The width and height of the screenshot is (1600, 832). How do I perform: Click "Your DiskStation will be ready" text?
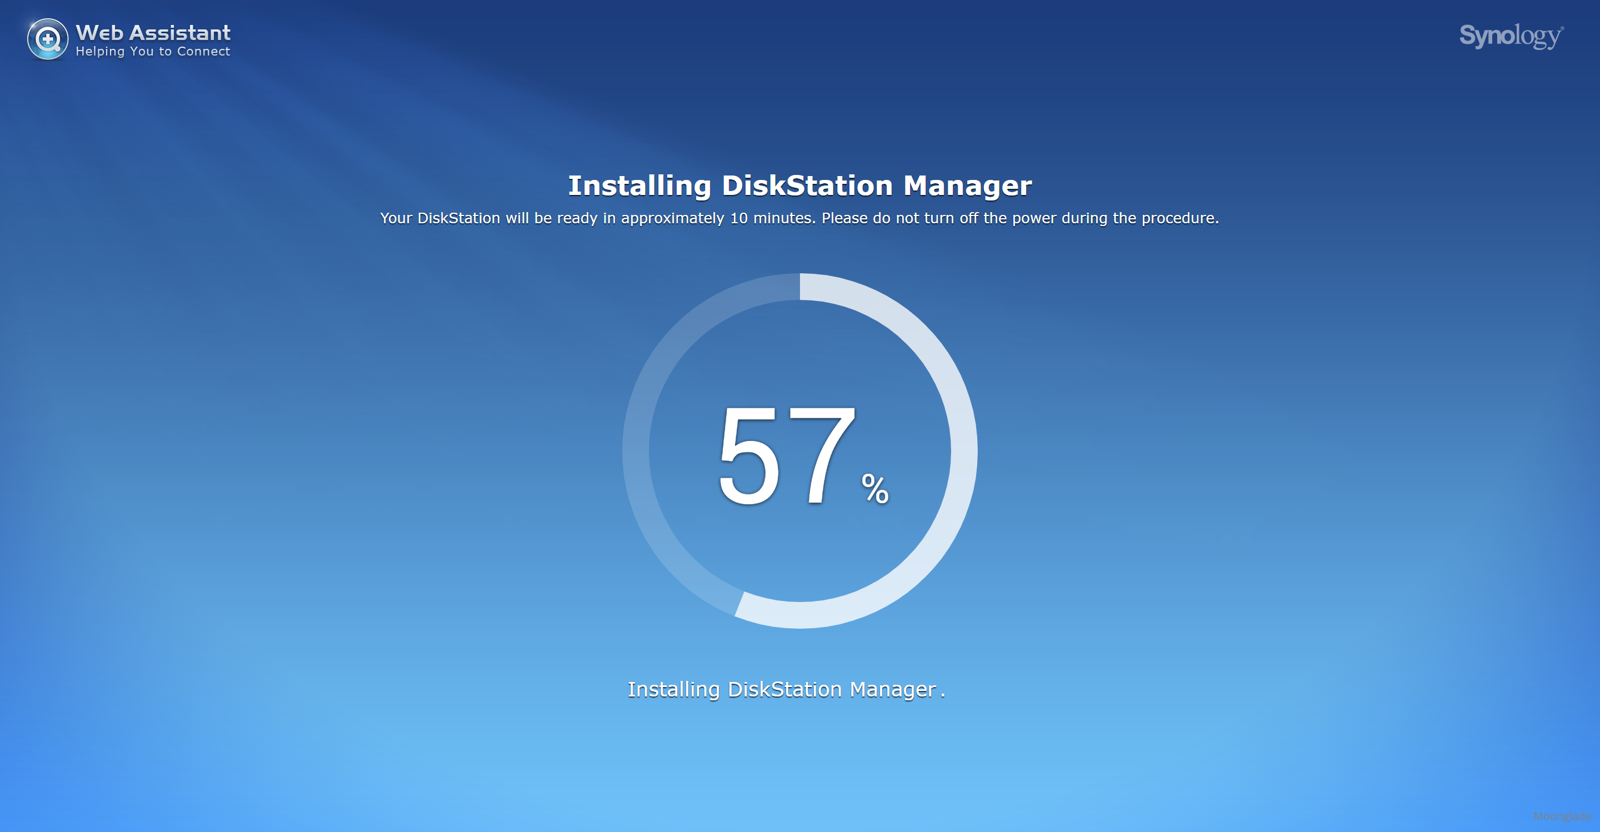[x=488, y=218]
